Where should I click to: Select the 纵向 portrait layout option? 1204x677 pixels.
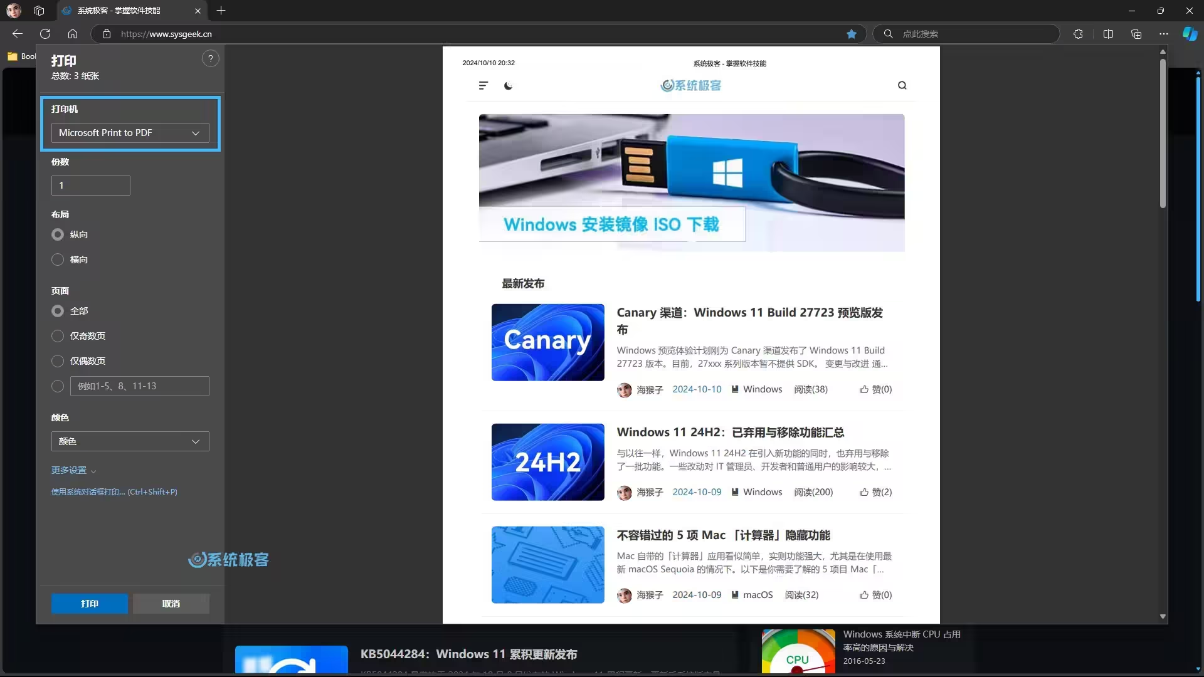click(58, 234)
